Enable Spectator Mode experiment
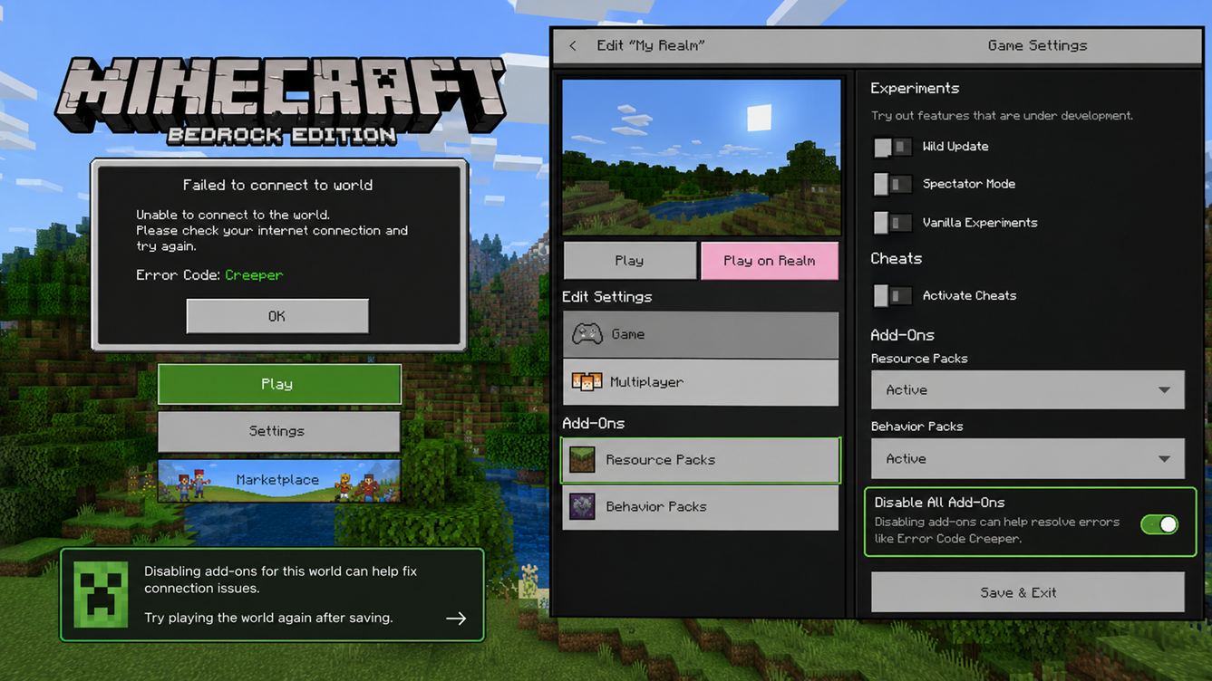Screen dimensions: 1212x681 [x=892, y=185]
